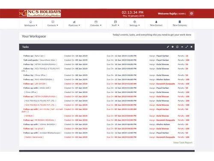Viewport: 214px width, 161px height.
Task: Click Created On 09 Jan 2019
Action: [76, 60]
